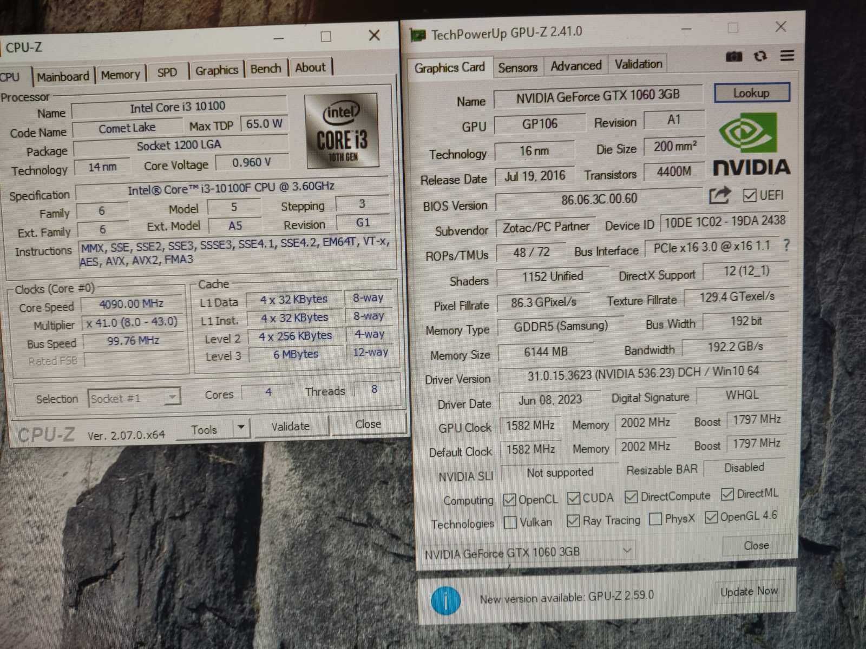
Task: Click the Lookup button in GPU-Z
Action: point(752,93)
